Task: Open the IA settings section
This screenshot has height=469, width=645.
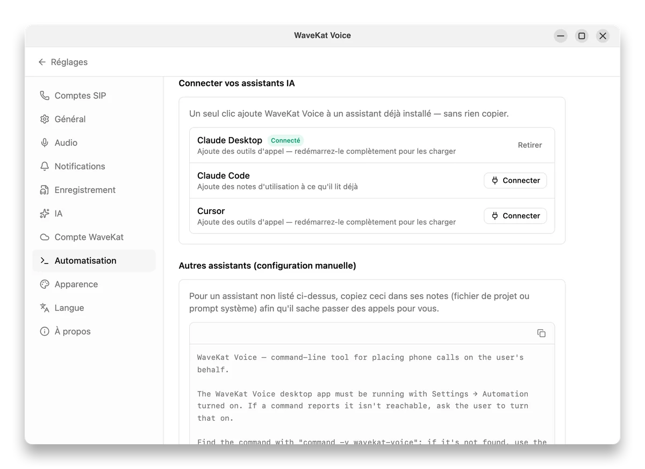Action: coord(94,214)
